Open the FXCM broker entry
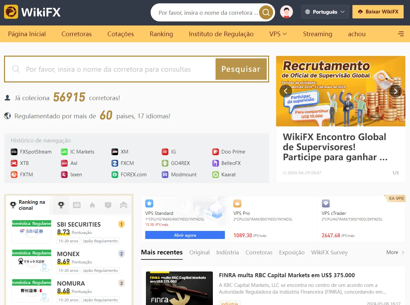410x305 pixels. coord(122,163)
